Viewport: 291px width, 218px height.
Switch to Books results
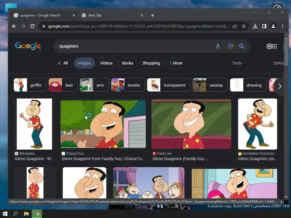coord(128,63)
